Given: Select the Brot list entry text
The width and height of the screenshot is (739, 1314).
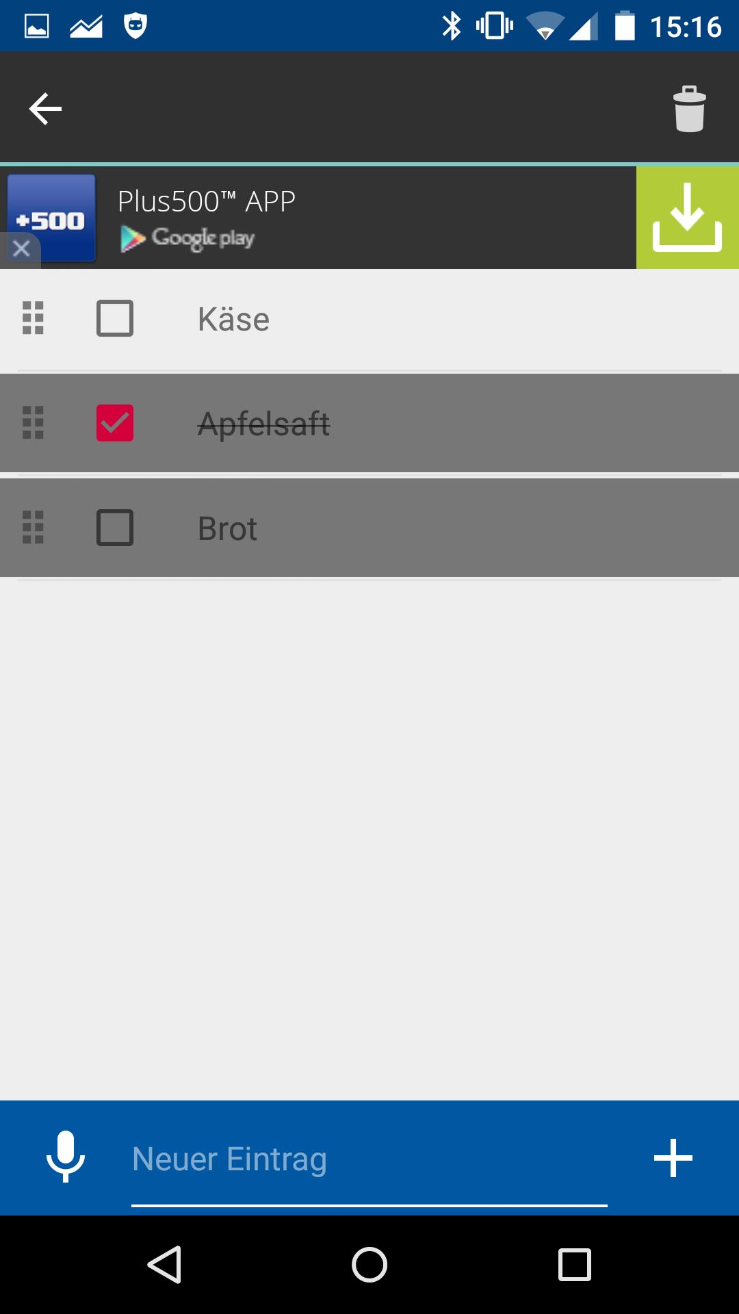Looking at the screenshot, I should click(227, 529).
